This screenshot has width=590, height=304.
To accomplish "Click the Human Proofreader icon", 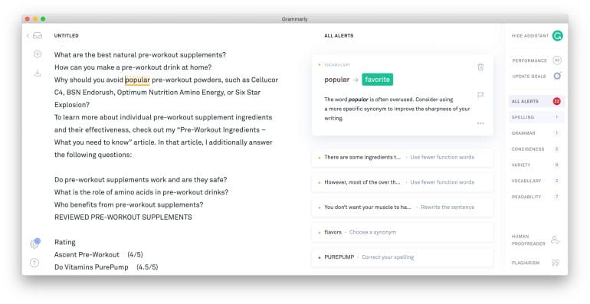I will 555,240.
